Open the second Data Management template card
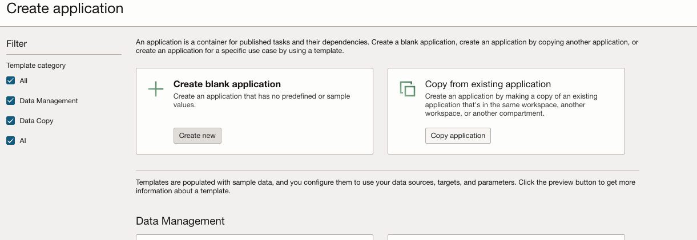The width and height of the screenshot is (697, 240). (506, 237)
